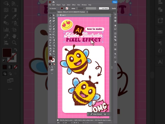This screenshot has width=165, height=124.
Task: Select the Eyedropper tool
Action: pos(54,43)
